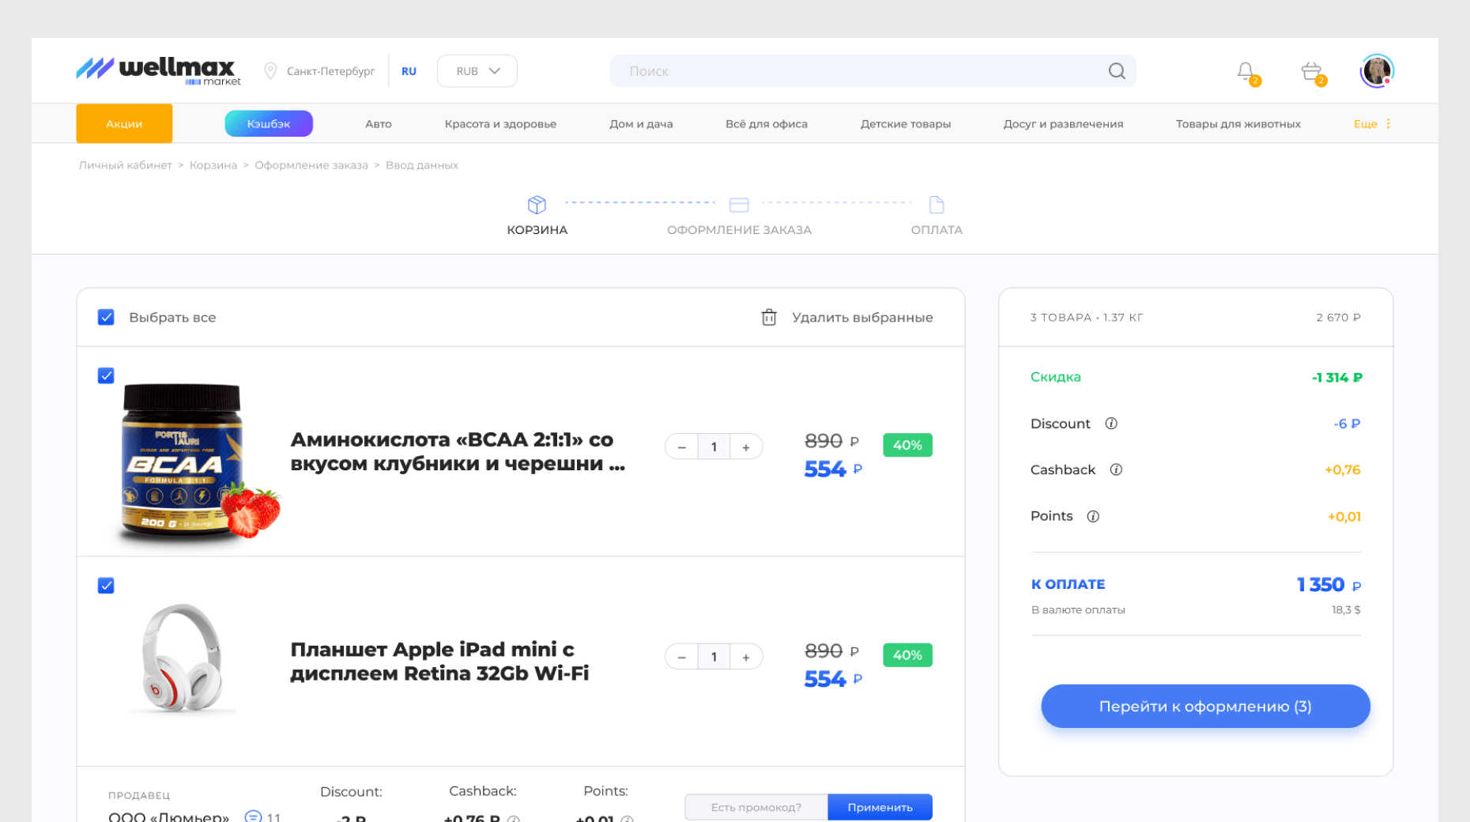Image resolution: width=1470 pixels, height=822 pixels.
Task: Click the 2 670 ₽ subtotal value
Action: [1339, 318]
